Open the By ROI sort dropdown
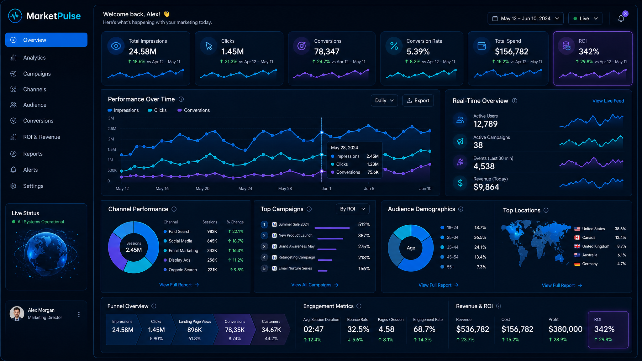642x361 pixels. [x=353, y=209]
